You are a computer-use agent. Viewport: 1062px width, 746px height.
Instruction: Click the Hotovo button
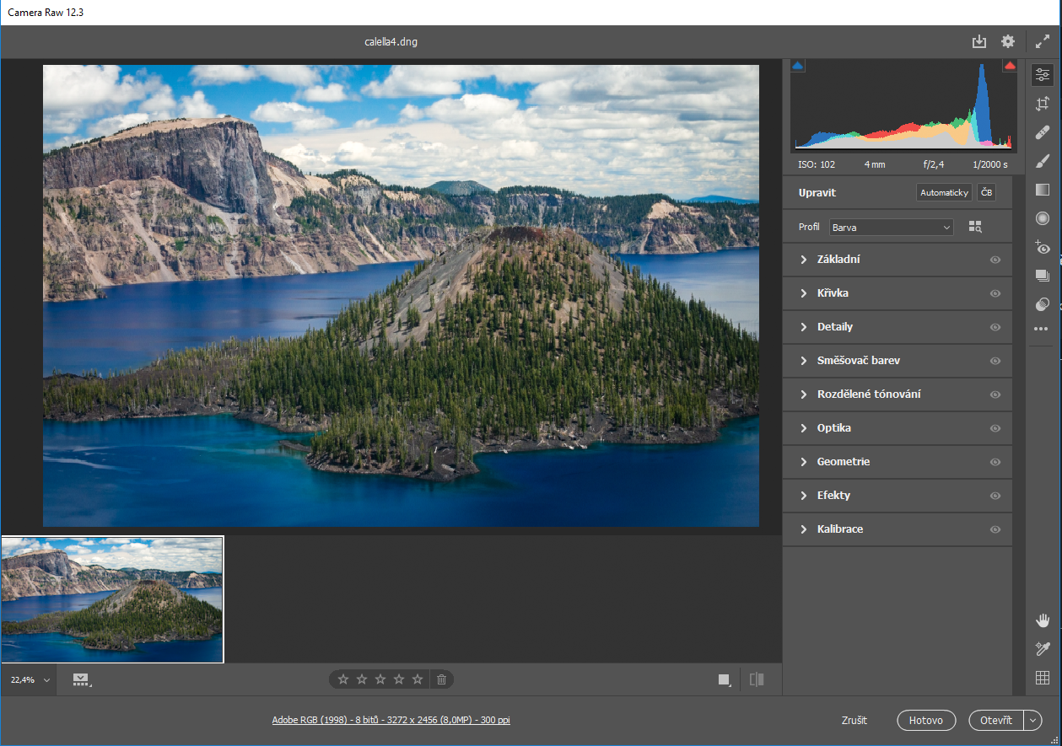(925, 720)
